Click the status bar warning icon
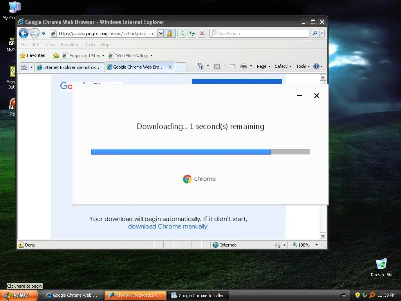This screenshot has height=301, width=401. [21, 245]
